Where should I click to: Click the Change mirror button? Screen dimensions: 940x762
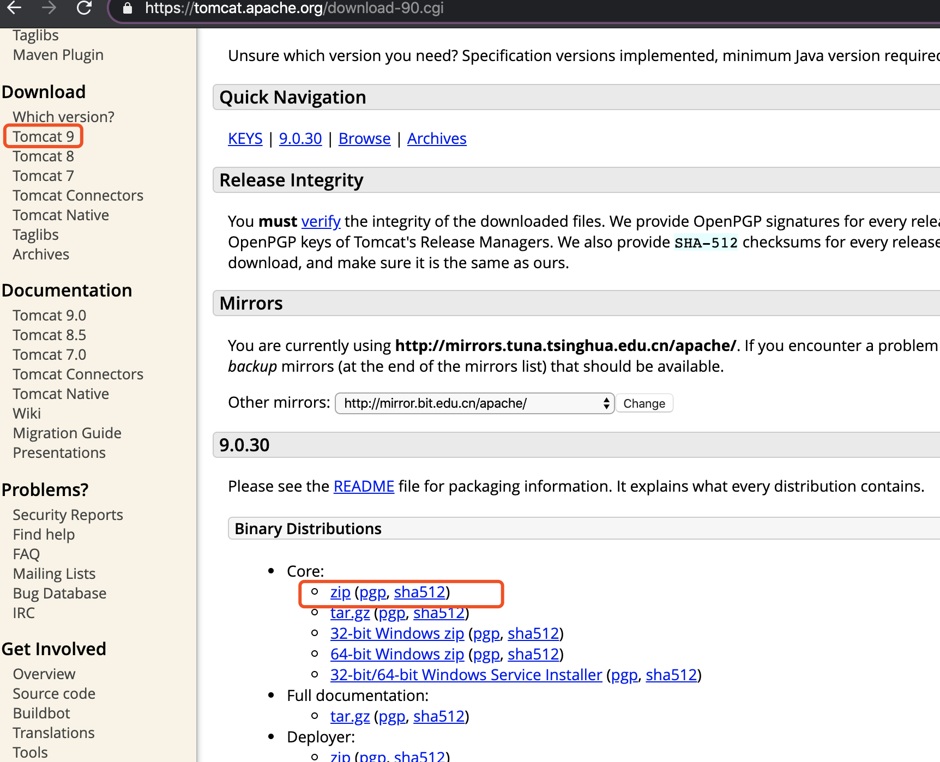click(x=644, y=403)
